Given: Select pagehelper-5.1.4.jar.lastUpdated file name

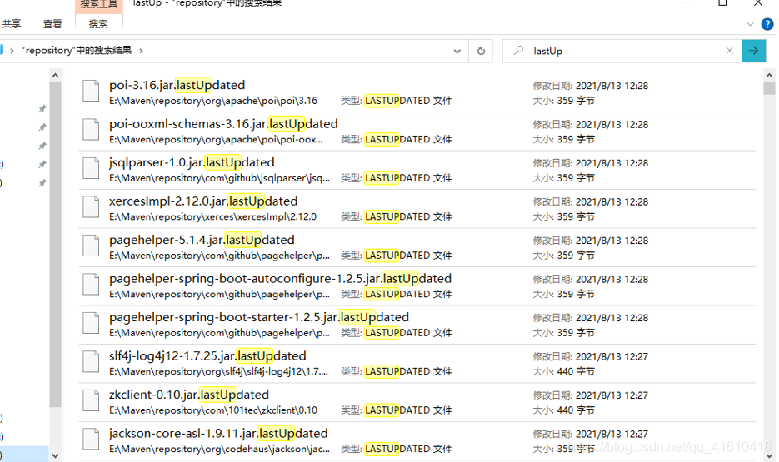Looking at the screenshot, I should coord(202,240).
